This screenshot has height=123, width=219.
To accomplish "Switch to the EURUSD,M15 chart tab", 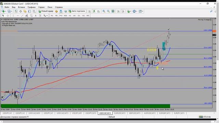I will point(120,113).
